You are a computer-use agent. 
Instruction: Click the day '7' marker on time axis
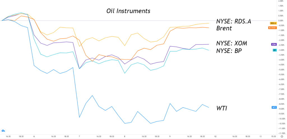pyautogui.click(x=79, y=136)
